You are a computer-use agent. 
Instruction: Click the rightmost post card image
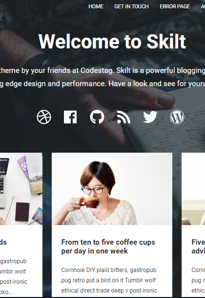pyautogui.click(x=193, y=189)
